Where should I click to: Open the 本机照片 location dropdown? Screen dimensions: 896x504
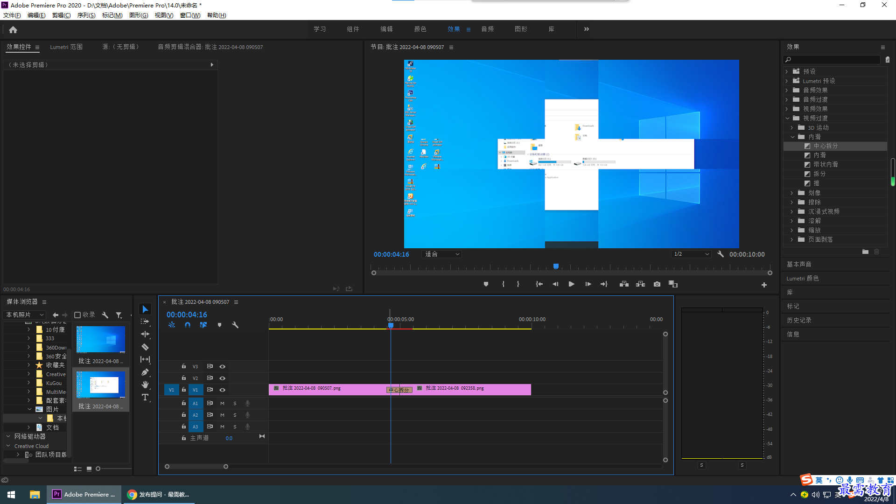[x=25, y=315]
